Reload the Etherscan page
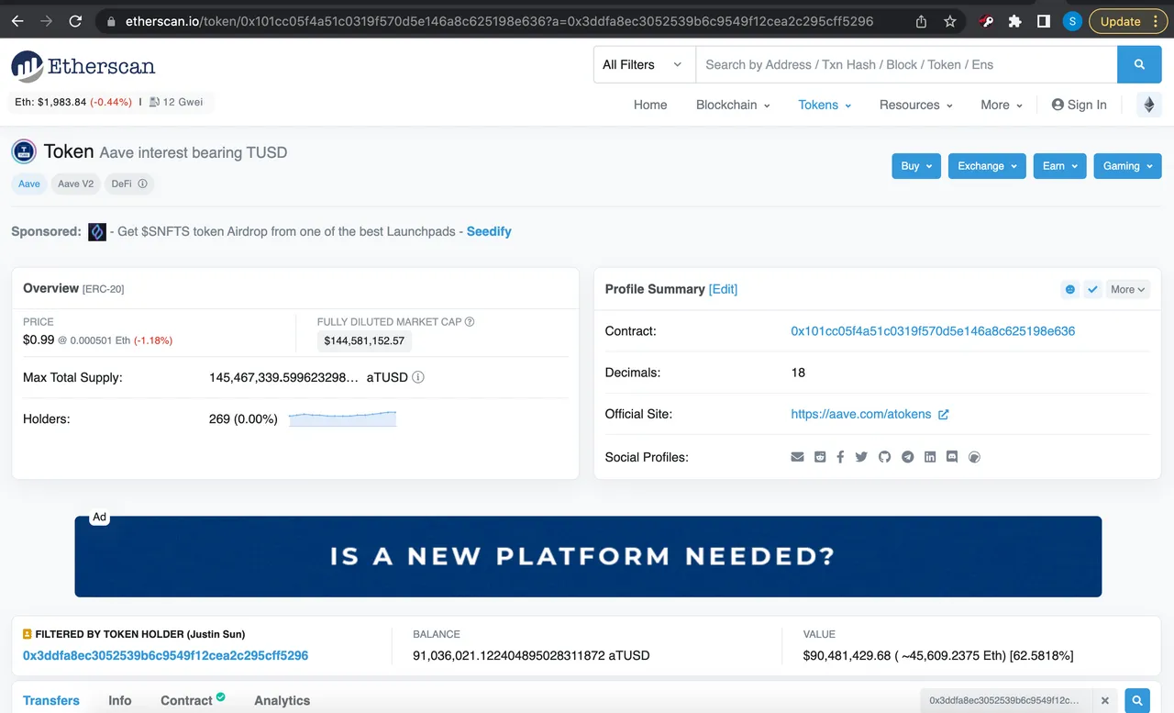 pos(75,21)
